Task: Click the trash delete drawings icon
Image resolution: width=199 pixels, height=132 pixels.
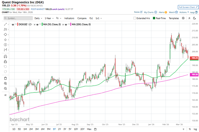Action: point(5,78)
